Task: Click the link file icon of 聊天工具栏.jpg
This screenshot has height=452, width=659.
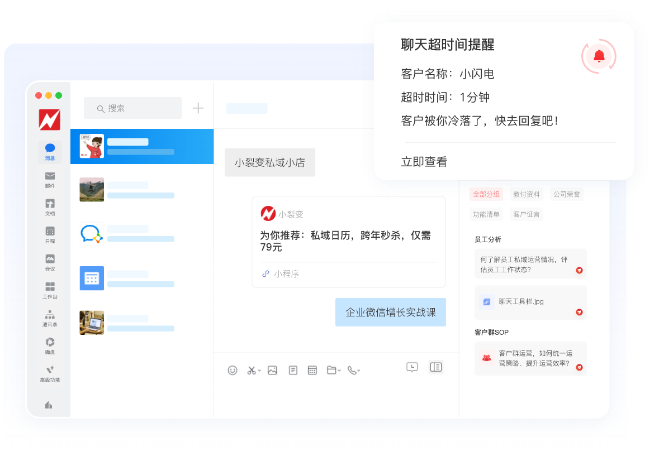Action: [x=487, y=302]
